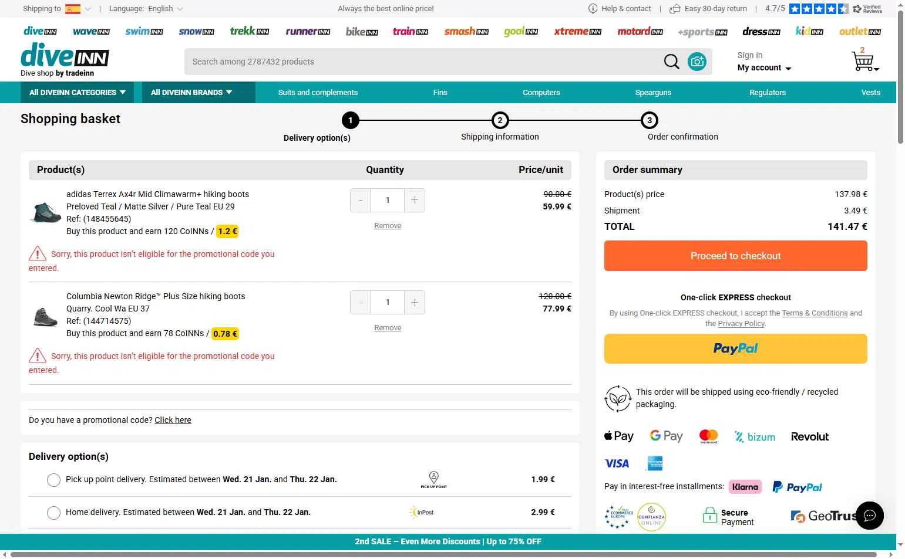This screenshot has width=905, height=559.
Task: Click the camera image search icon
Action: pos(697,62)
